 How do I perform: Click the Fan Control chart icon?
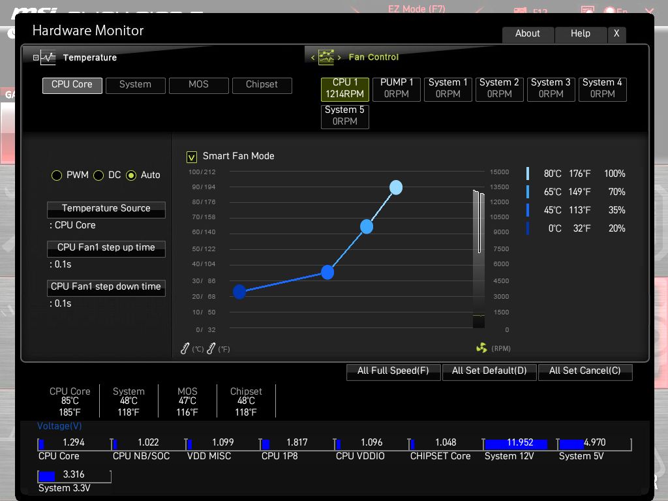pos(326,57)
